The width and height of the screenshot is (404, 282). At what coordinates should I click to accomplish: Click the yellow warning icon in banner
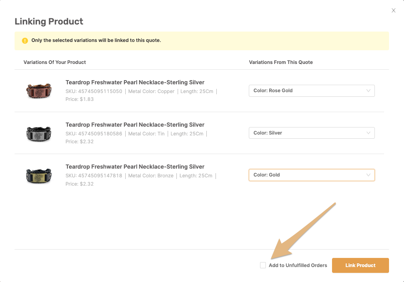tap(25, 41)
